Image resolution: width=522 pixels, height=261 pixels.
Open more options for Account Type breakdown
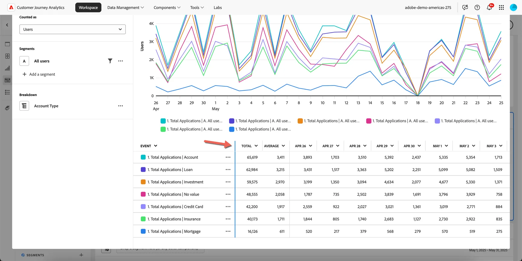(121, 106)
